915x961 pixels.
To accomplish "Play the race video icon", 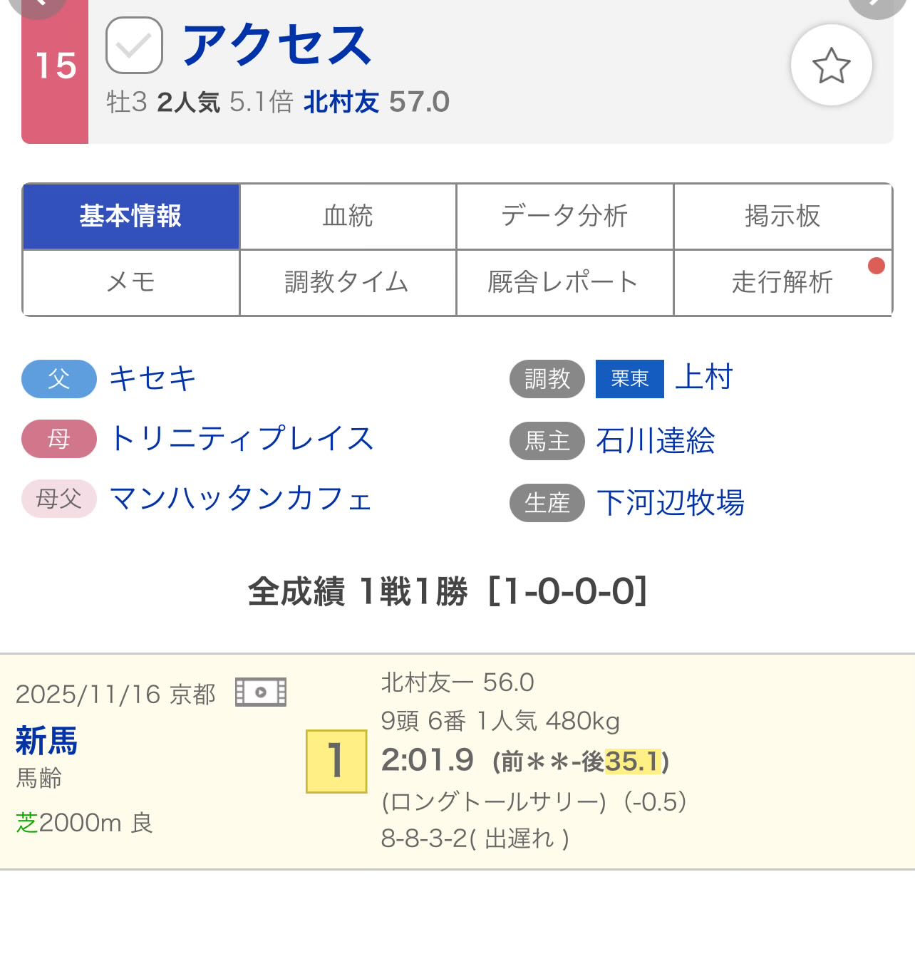I will (261, 692).
